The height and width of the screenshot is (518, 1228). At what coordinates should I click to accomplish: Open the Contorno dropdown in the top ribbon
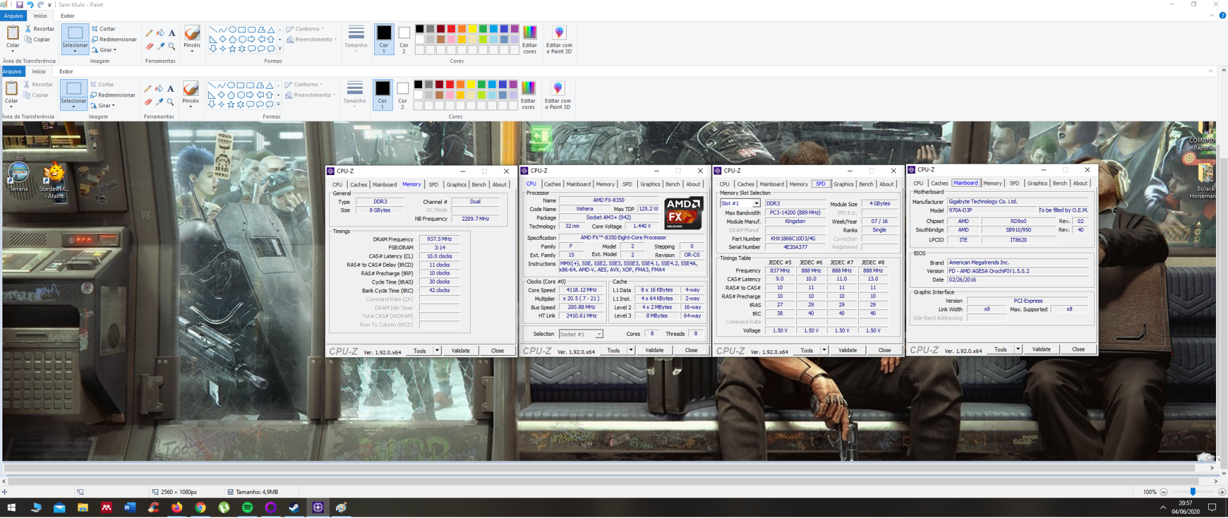coord(306,29)
